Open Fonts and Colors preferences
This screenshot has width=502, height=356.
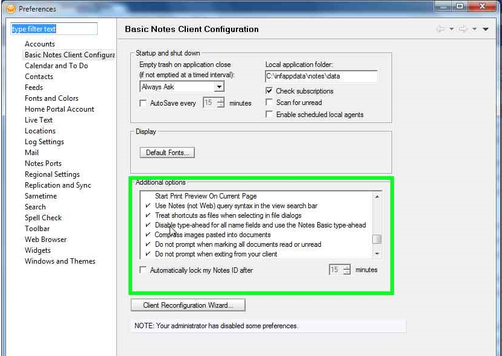(51, 98)
